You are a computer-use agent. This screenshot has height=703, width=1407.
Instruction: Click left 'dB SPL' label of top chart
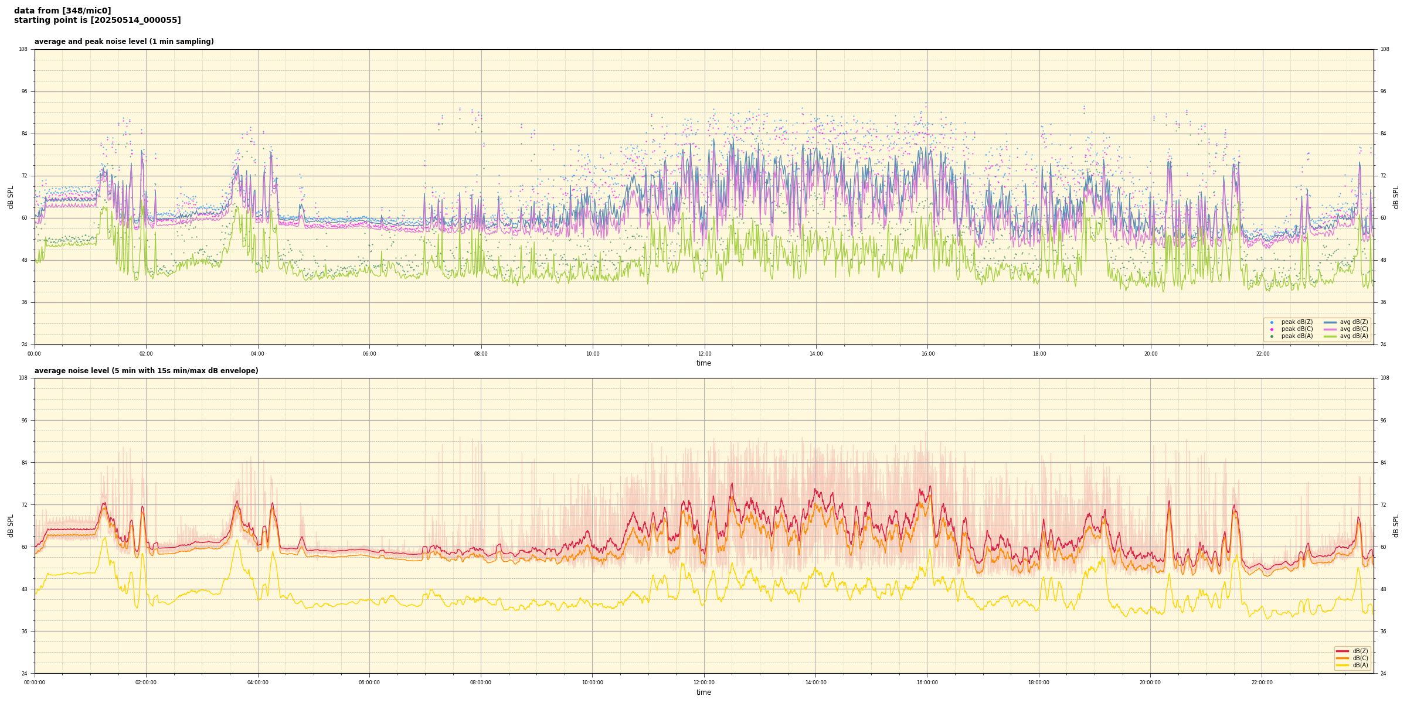[x=11, y=197]
